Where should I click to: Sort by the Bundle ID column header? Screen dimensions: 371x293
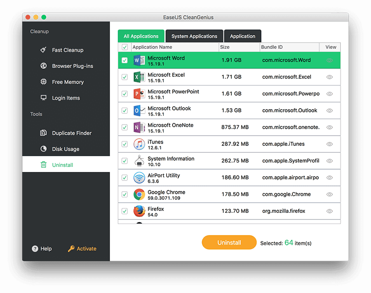tap(289, 47)
